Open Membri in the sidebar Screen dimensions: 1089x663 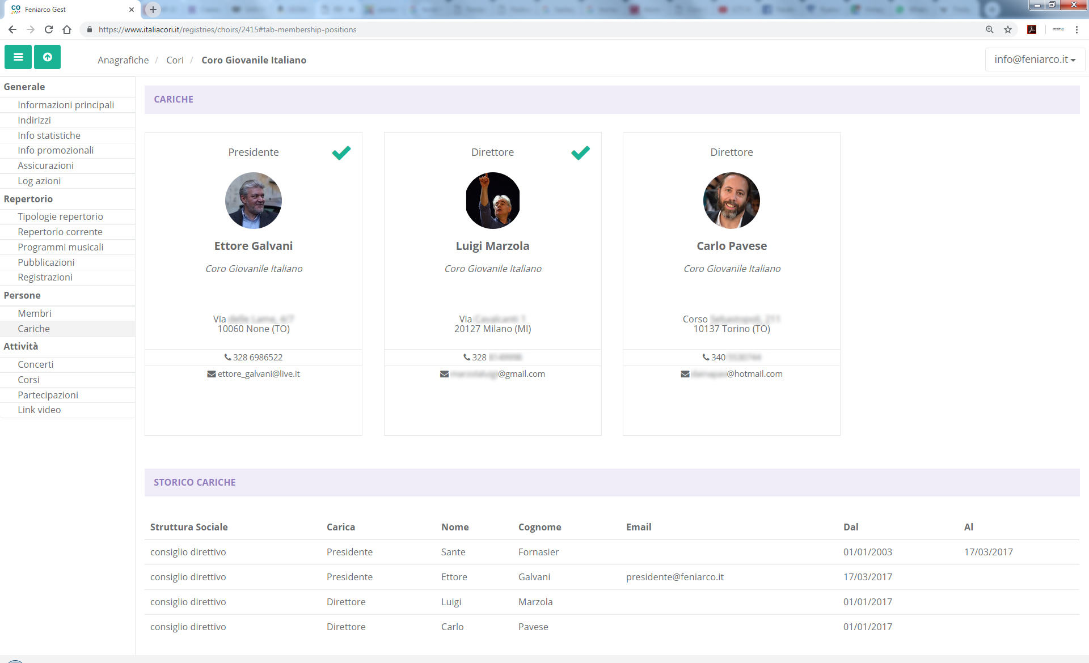[x=35, y=313]
